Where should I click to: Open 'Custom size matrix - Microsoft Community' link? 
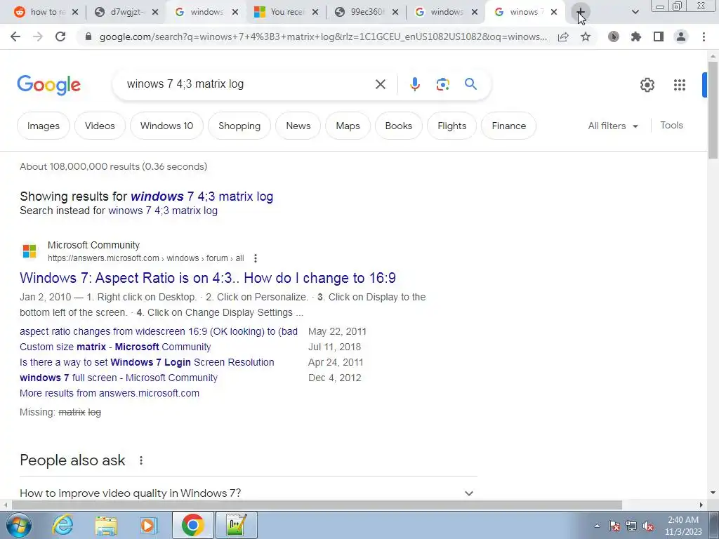[115, 347]
